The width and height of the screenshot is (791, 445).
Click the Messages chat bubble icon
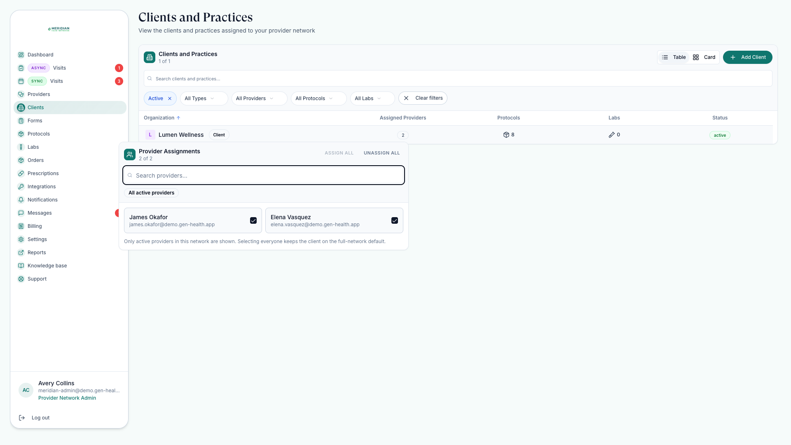point(21,213)
